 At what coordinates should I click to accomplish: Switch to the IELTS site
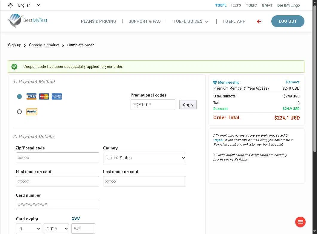[236, 5]
